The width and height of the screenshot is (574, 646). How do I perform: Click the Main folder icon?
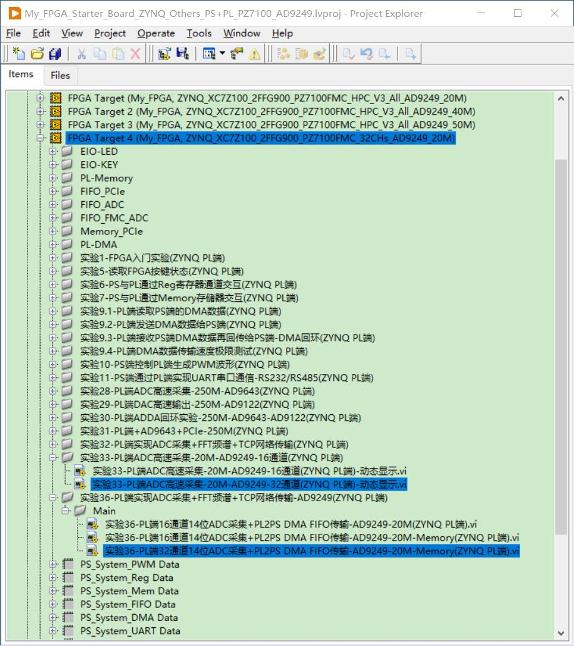click(80, 511)
